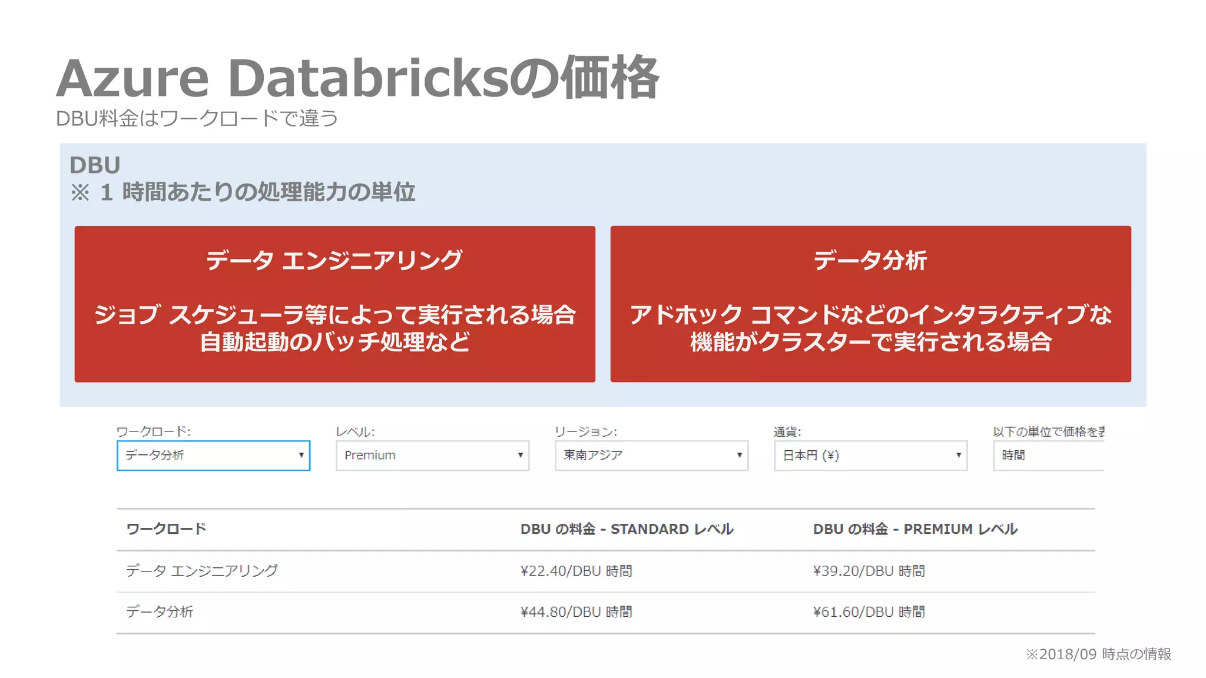
Task: Click the ※ 1 時間あたりの処理能力の単位 note
Action: (243, 192)
